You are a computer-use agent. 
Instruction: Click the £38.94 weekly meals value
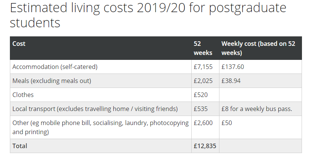(x=231, y=81)
